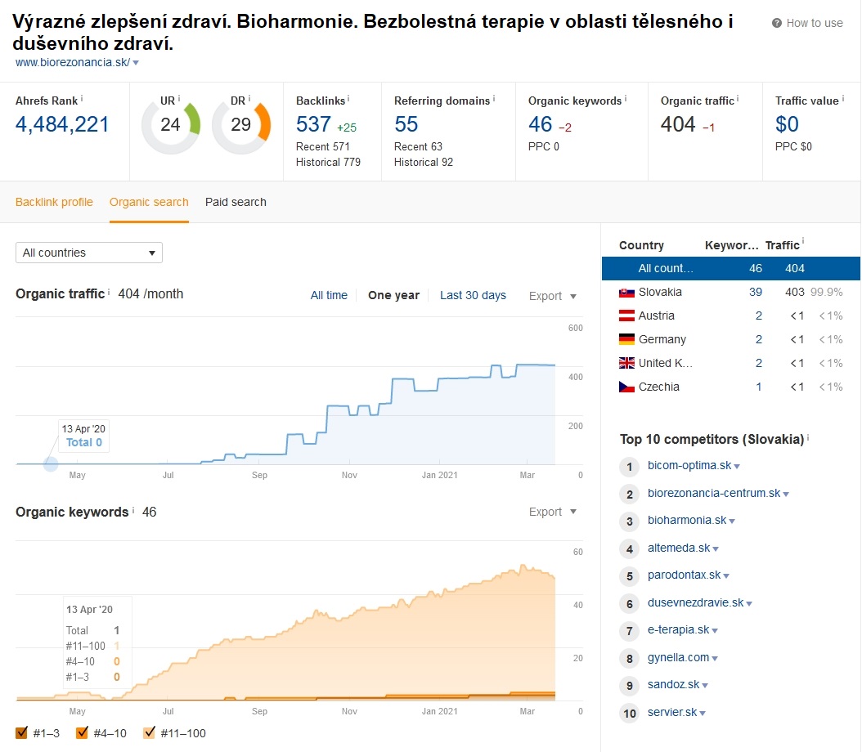The width and height of the screenshot is (862, 752).
Task: Switch to the Backlink profile tab
Action: pos(54,202)
